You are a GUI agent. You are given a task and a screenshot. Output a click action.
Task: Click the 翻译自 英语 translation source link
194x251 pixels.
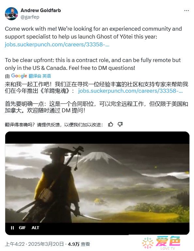(x=40, y=76)
